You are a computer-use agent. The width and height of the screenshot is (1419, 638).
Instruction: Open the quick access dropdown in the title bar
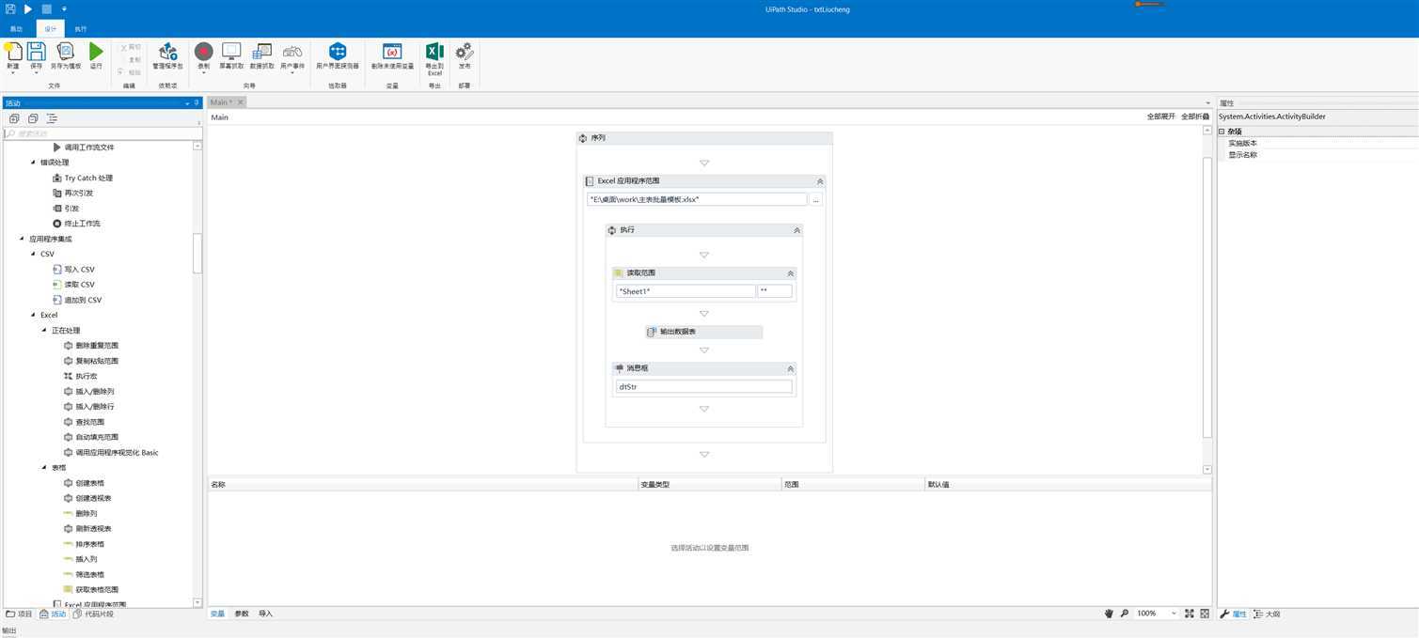pos(64,9)
